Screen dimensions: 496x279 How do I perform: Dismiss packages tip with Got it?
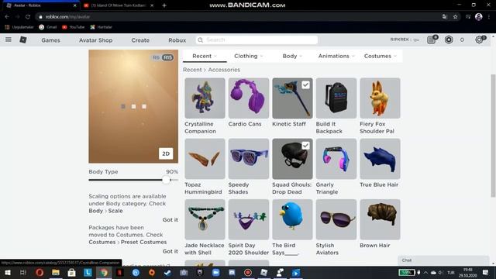pyautogui.click(x=170, y=251)
